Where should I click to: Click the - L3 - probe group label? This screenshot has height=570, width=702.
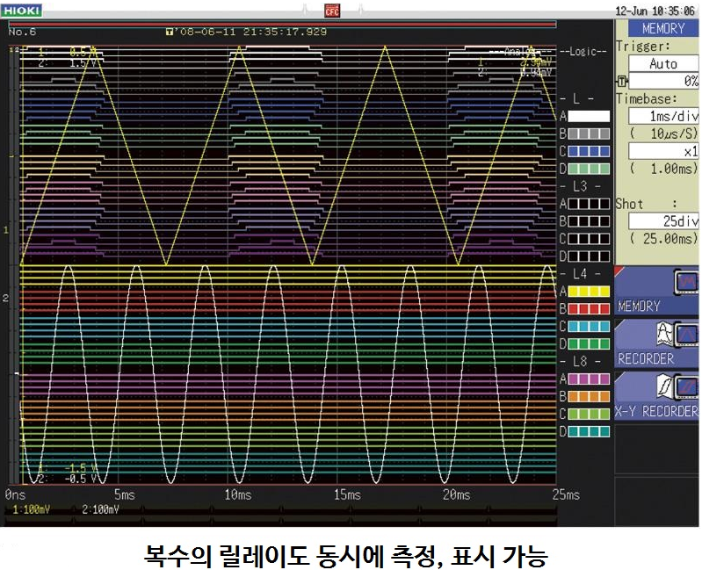[580, 186]
